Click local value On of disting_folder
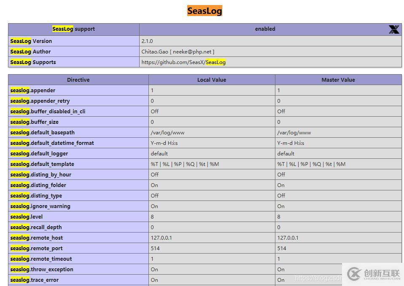 click(x=154, y=185)
